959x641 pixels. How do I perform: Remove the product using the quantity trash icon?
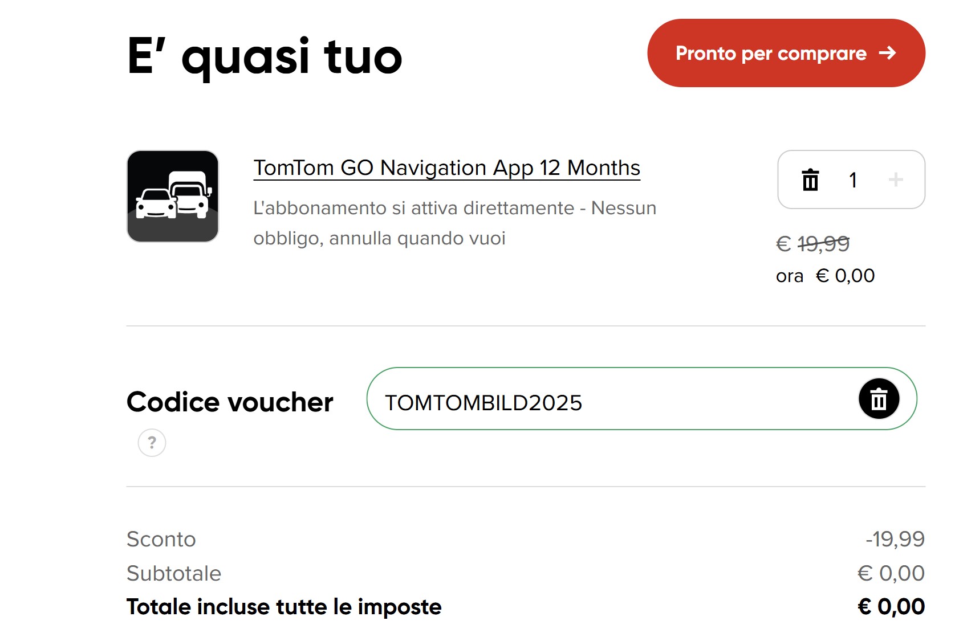click(810, 180)
